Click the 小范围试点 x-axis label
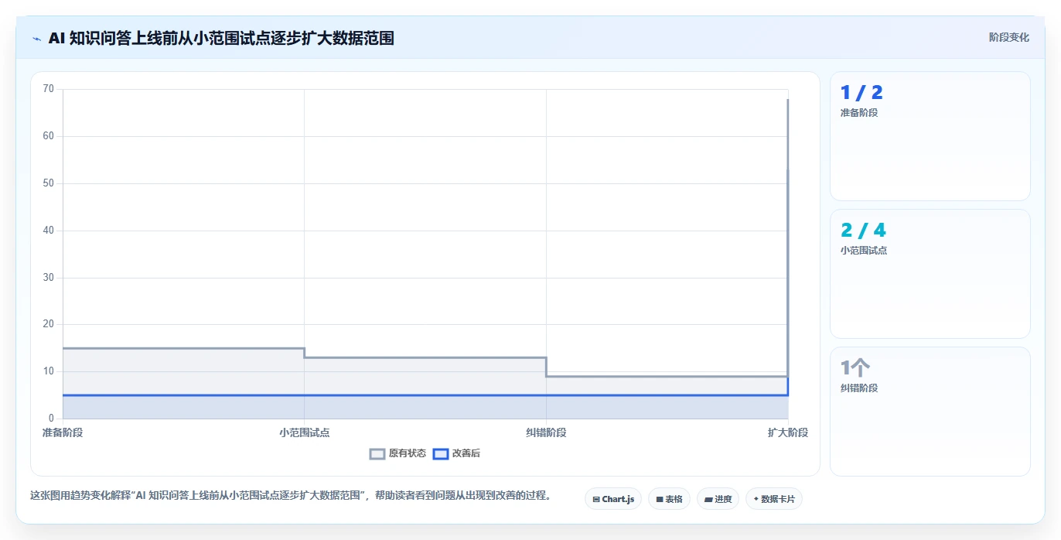Image resolution: width=1061 pixels, height=540 pixels. tap(305, 432)
